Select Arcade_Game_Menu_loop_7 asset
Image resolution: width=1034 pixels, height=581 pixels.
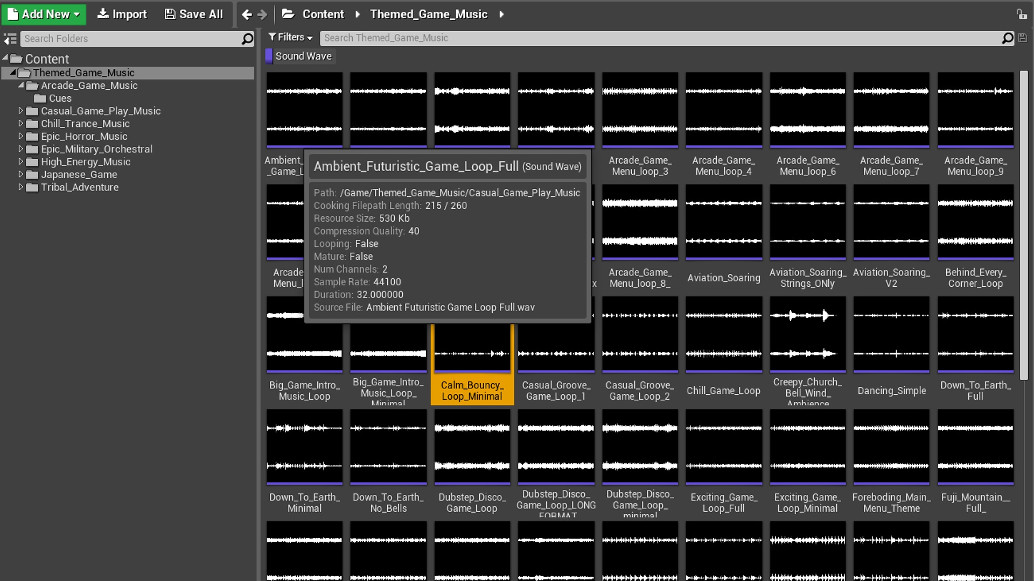click(891, 125)
